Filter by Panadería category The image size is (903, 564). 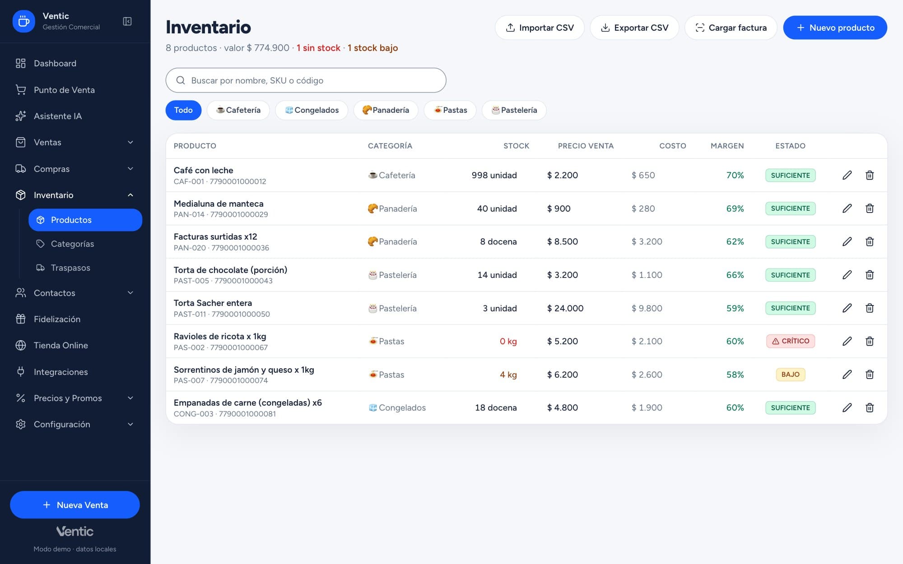pos(386,110)
